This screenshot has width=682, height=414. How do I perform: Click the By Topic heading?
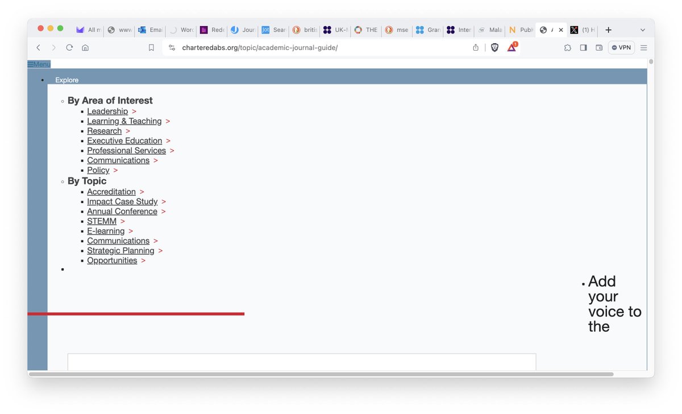pos(87,181)
